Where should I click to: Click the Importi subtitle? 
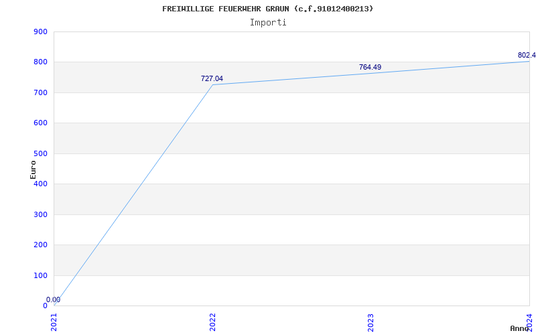pos(268,22)
